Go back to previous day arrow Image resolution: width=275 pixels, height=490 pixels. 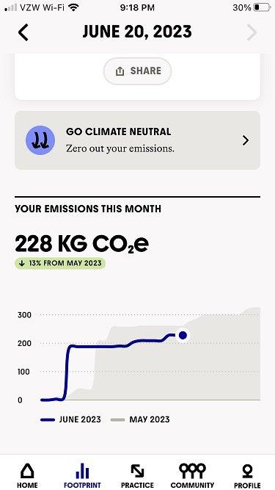coord(23,32)
